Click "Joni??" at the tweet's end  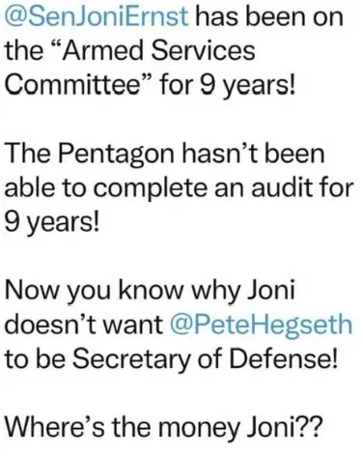(285, 427)
